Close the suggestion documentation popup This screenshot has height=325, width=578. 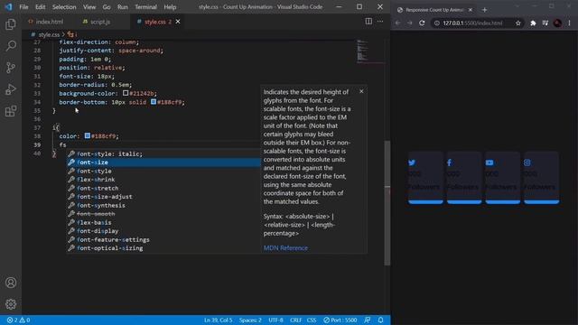(361, 91)
